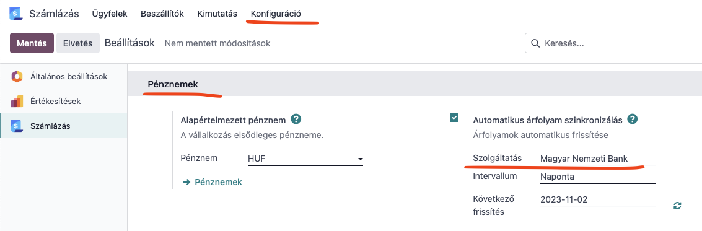Open the Konfiguráció menu
The height and width of the screenshot is (231, 702).
click(276, 14)
